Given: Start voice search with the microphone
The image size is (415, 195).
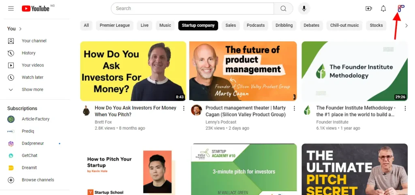Looking at the screenshot, I should (304, 9).
